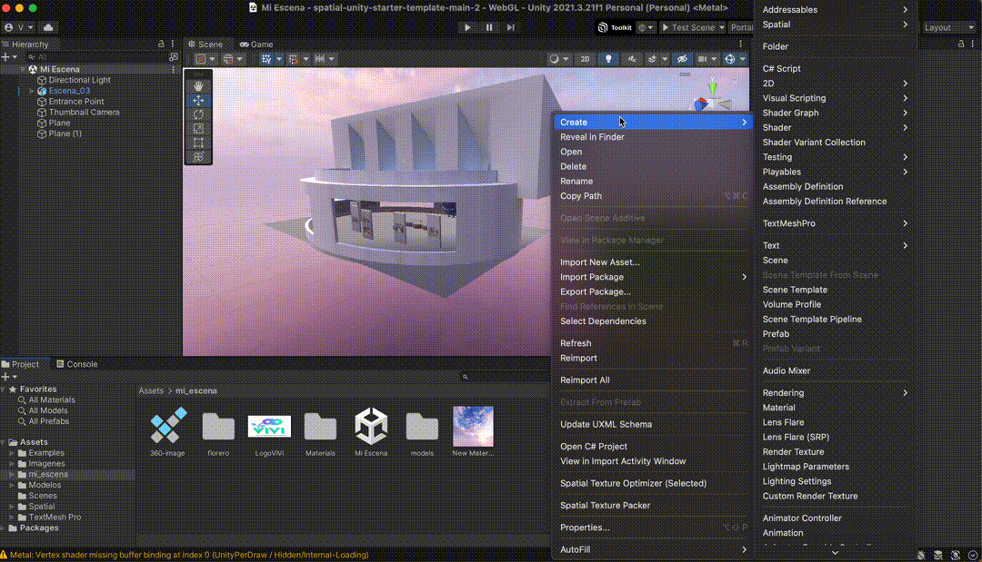
Task: Switch to the Console tab
Action: point(76,364)
